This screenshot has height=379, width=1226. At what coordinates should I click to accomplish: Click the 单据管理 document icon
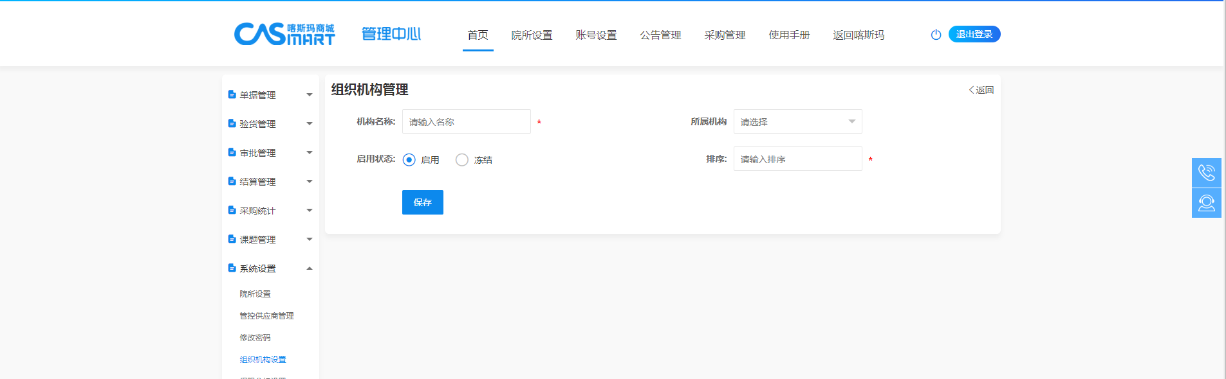[x=232, y=94]
